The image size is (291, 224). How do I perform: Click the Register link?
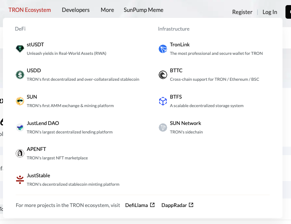tap(242, 12)
